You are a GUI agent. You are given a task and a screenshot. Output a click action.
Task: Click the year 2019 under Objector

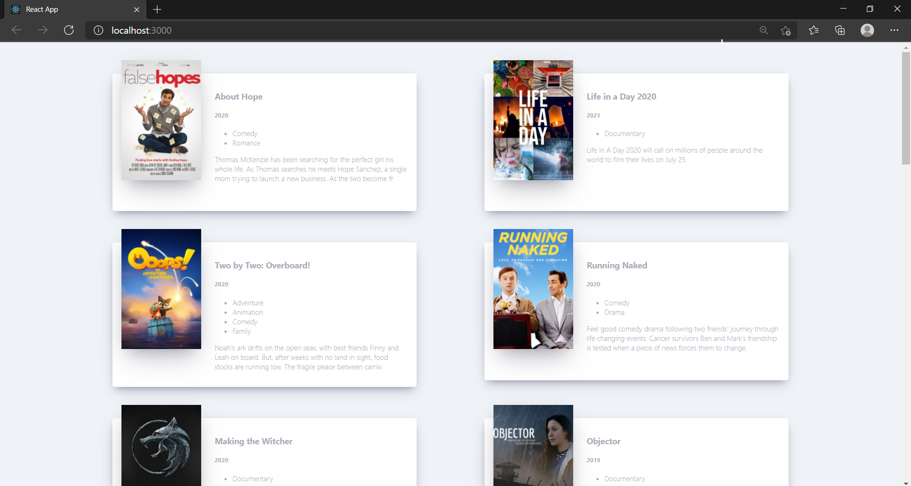593,460
